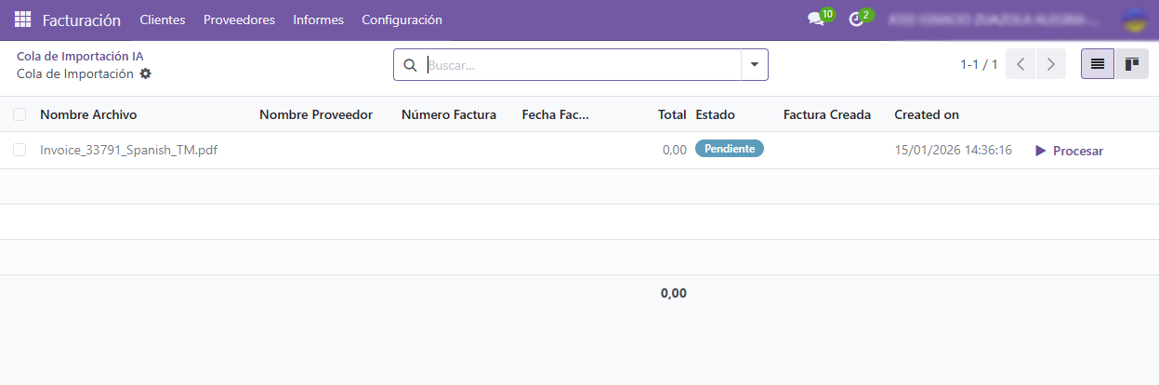Click the user avatar in top bar
This screenshot has height=385, width=1159.
click(x=1133, y=20)
